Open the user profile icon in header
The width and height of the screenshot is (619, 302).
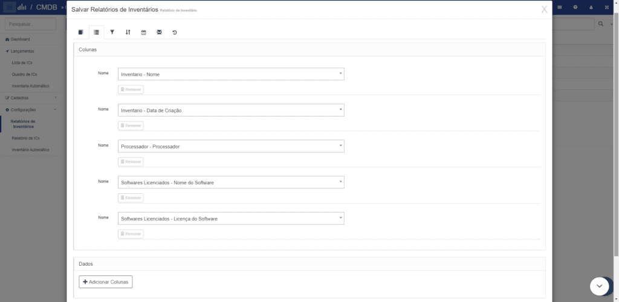click(x=591, y=7)
